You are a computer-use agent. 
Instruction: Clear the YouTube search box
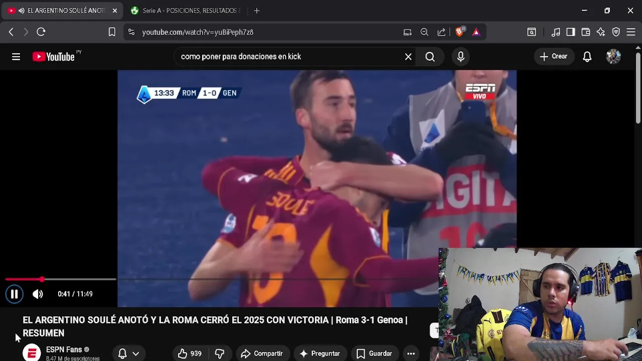pos(408,57)
